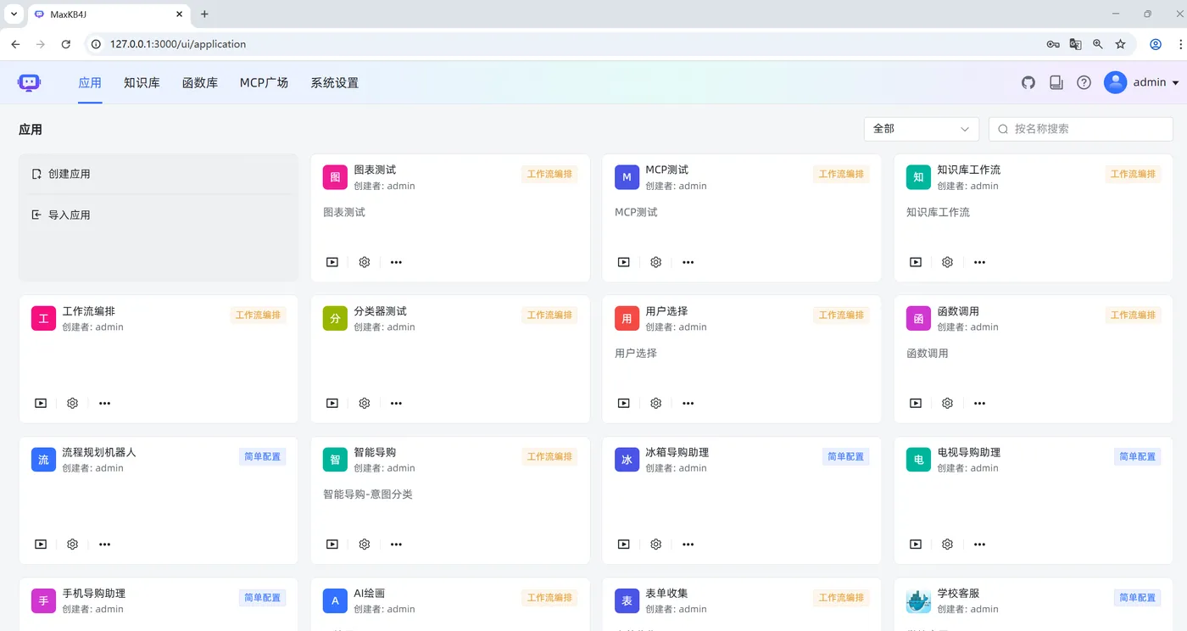Run the 知识库工作流 demo icon
The width and height of the screenshot is (1187, 631).
(x=916, y=262)
